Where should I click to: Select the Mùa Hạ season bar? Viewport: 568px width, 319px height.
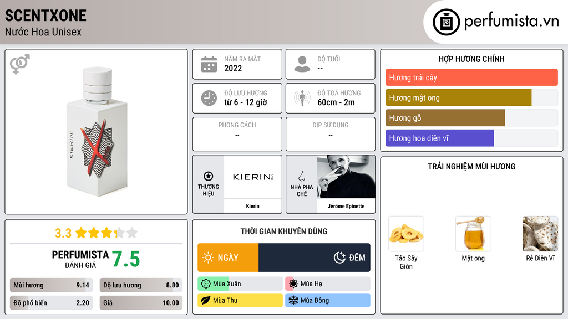click(x=328, y=284)
